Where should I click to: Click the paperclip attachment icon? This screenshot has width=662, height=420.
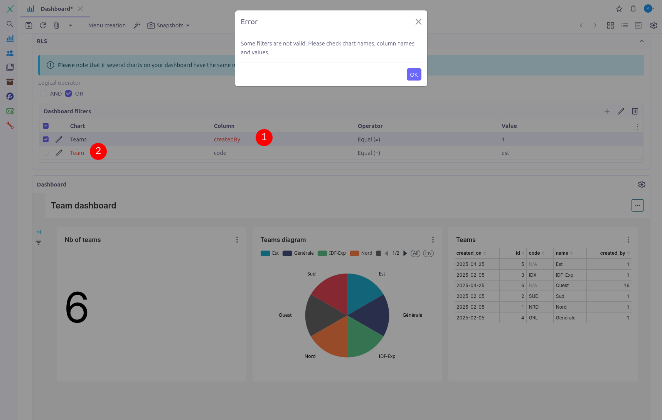(57, 25)
